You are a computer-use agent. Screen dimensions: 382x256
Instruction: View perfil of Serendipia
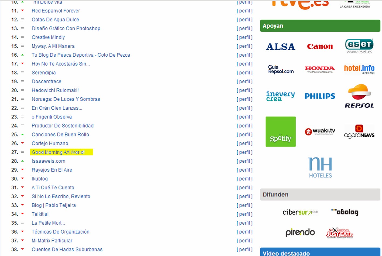click(245, 73)
